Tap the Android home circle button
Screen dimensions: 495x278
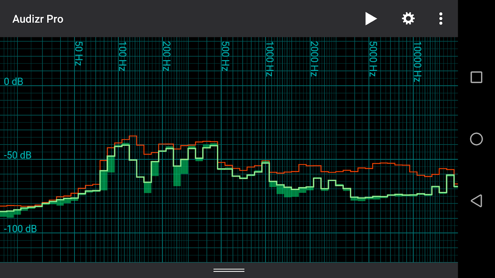click(x=476, y=139)
